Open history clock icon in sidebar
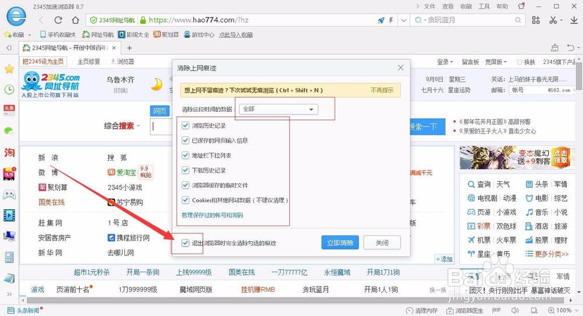The height and width of the screenshot is (316, 583). point(9,89)
